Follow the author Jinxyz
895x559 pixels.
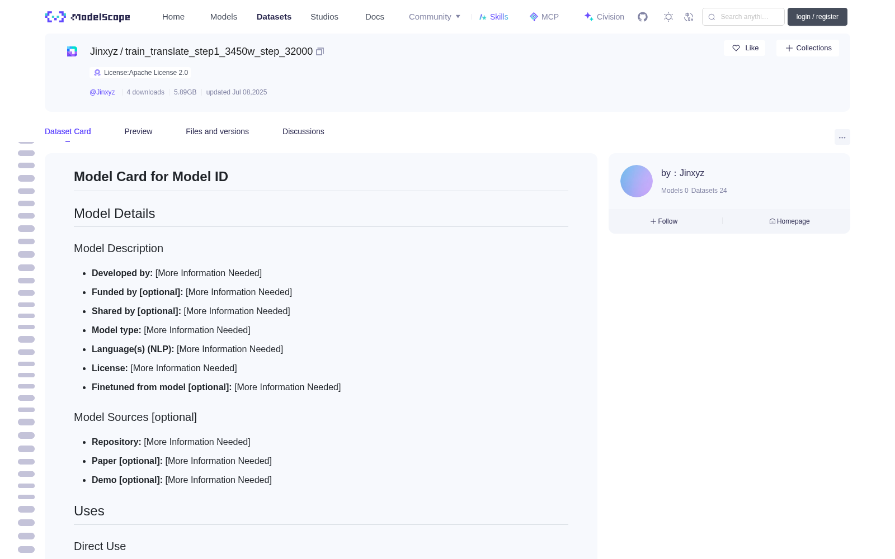click(x=664, y=221)
